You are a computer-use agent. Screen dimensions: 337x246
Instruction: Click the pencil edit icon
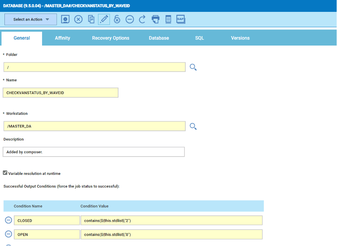(104, 19)
